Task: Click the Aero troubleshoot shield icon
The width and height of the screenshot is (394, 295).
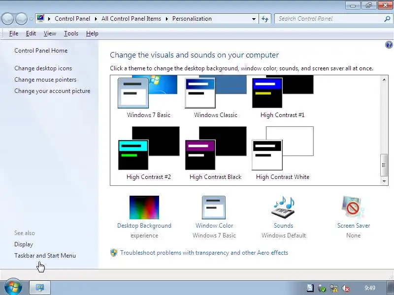Action: point(114,253)
